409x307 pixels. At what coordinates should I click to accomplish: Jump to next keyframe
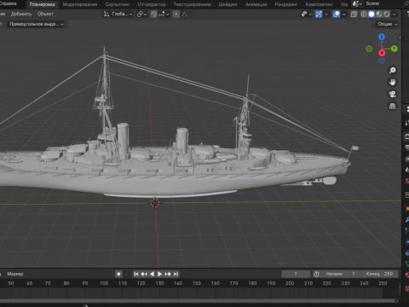168,274
